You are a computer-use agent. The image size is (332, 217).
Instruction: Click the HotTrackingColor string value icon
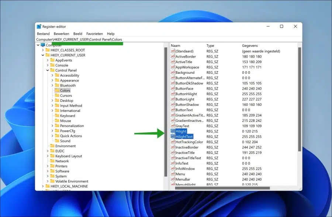click(173, 142)
